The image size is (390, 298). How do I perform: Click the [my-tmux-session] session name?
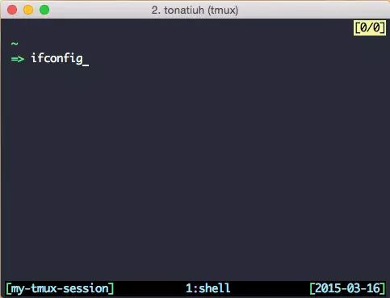[x=60, y=288]
